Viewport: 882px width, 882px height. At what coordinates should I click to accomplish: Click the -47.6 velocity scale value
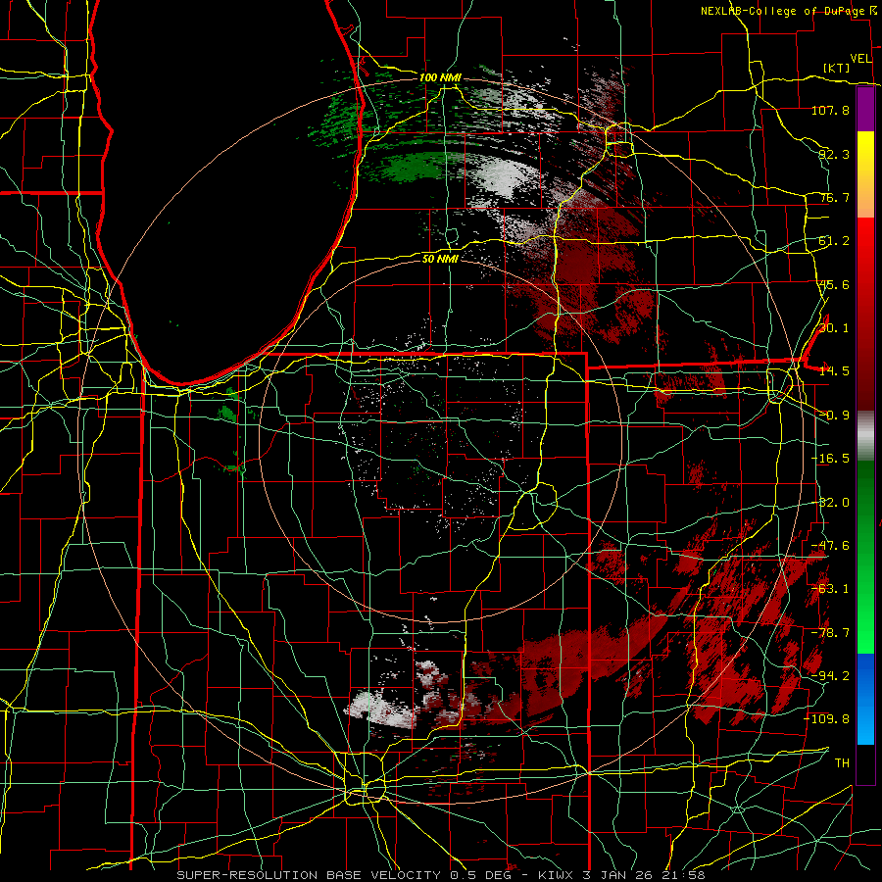pos(830,546)
